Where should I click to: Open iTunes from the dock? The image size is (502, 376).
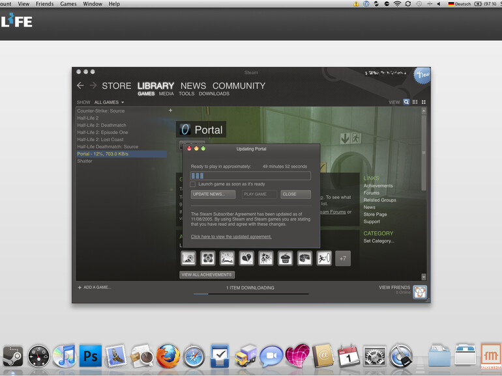65,356
